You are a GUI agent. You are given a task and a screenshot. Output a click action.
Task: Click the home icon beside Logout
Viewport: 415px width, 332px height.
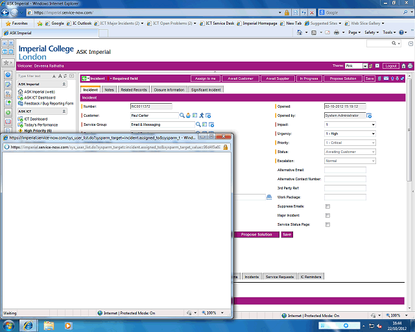[403, 65]
